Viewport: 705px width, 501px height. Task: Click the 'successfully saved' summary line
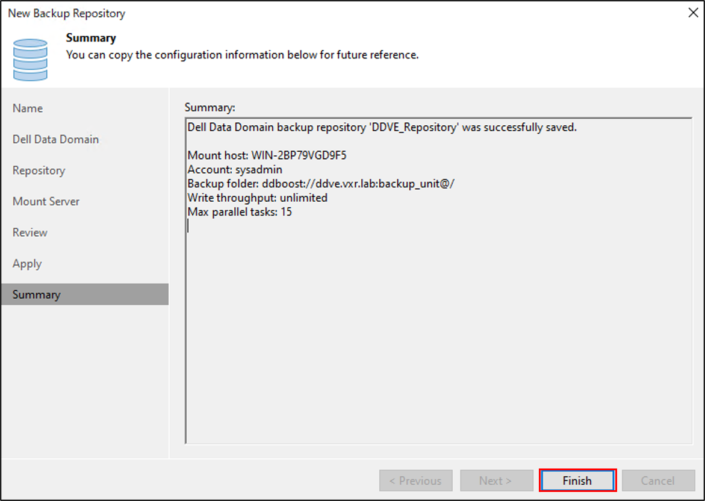point(382,127)
